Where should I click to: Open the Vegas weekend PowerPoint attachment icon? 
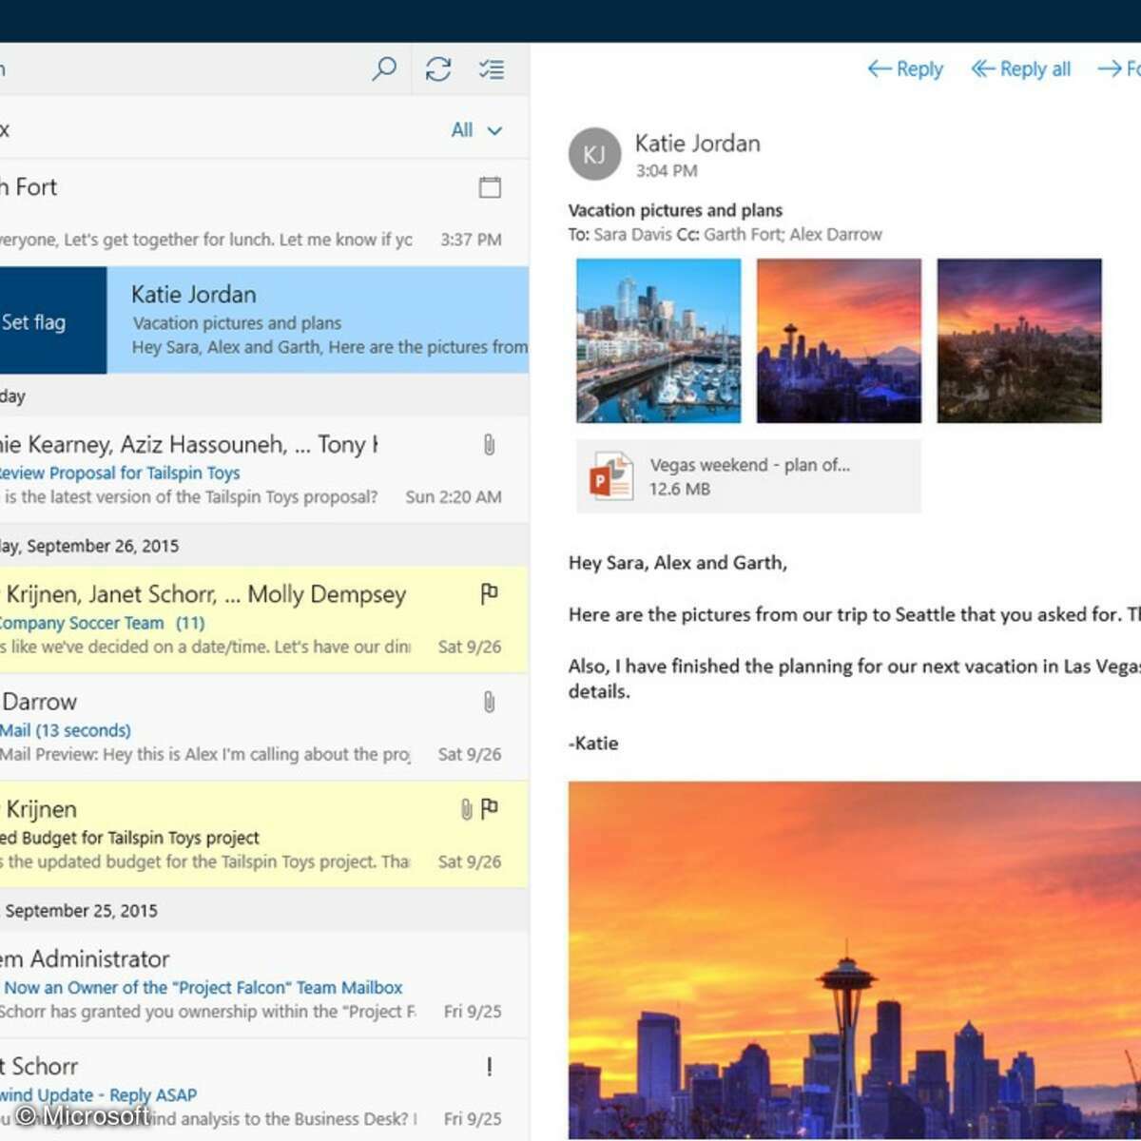[611, 476]
